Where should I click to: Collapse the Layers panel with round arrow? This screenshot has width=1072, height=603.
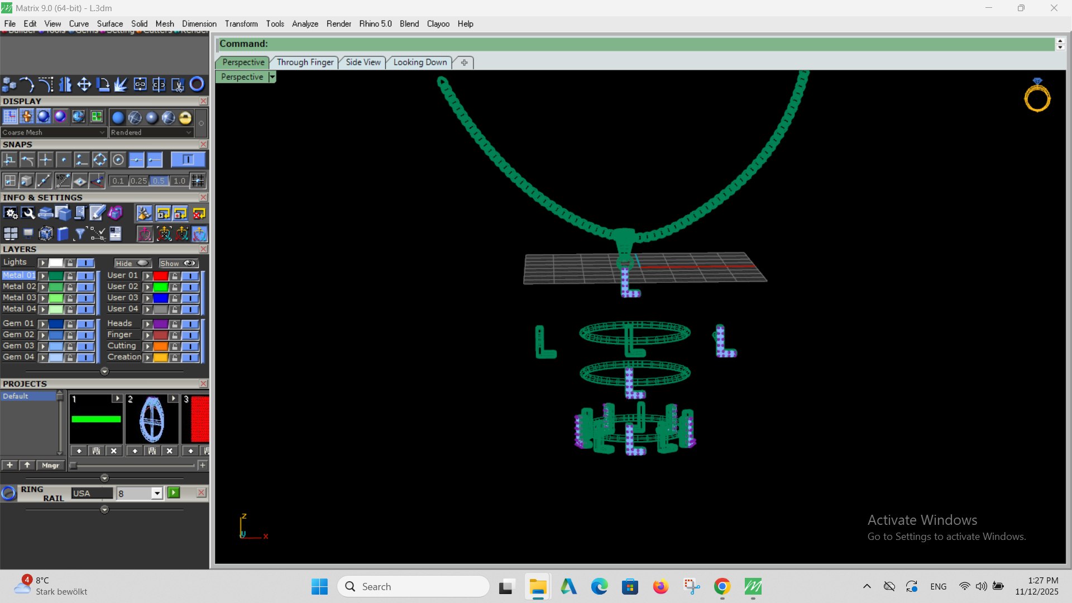pyautogui.click(x=104, y=371)
